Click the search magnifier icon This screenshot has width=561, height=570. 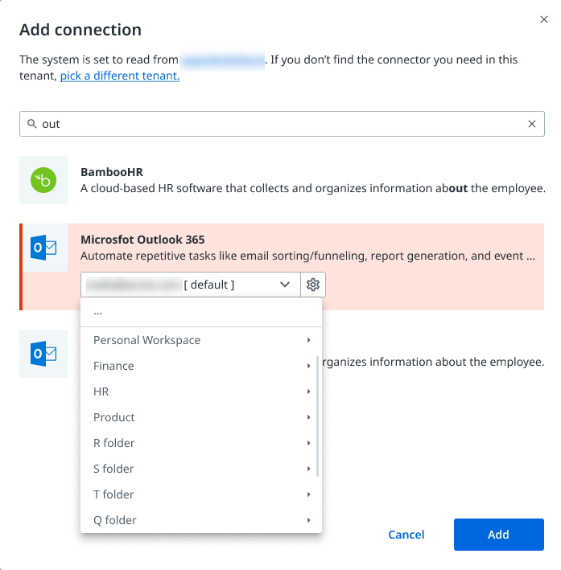(32, 124)
